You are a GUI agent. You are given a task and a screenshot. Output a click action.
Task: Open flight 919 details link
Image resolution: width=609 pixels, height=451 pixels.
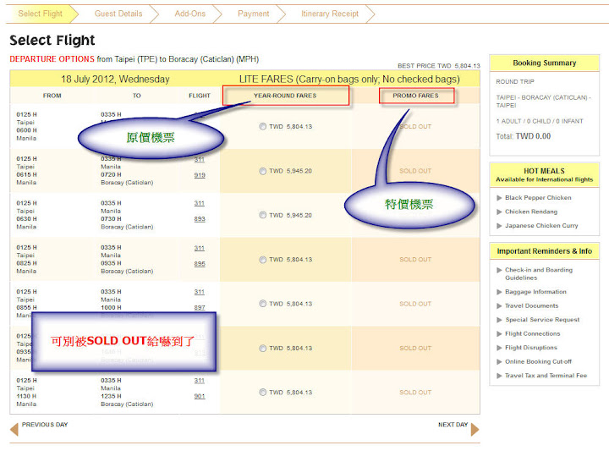[x=200, y=175]
